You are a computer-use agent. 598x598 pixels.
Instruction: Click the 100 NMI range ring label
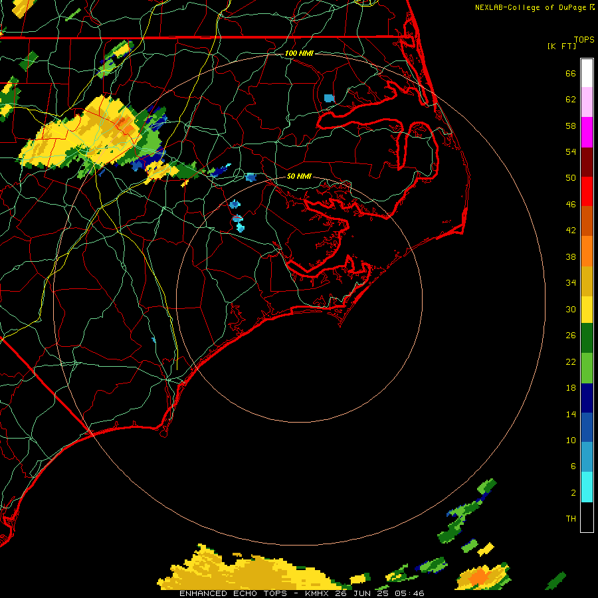pyautogui.click(x=299, y=53)
